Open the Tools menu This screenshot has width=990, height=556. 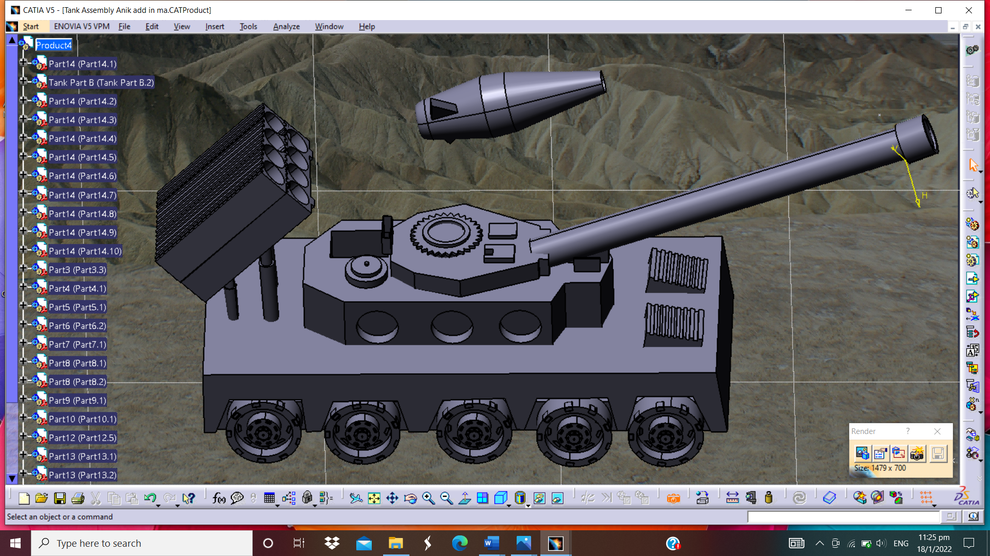pos(248,27)
